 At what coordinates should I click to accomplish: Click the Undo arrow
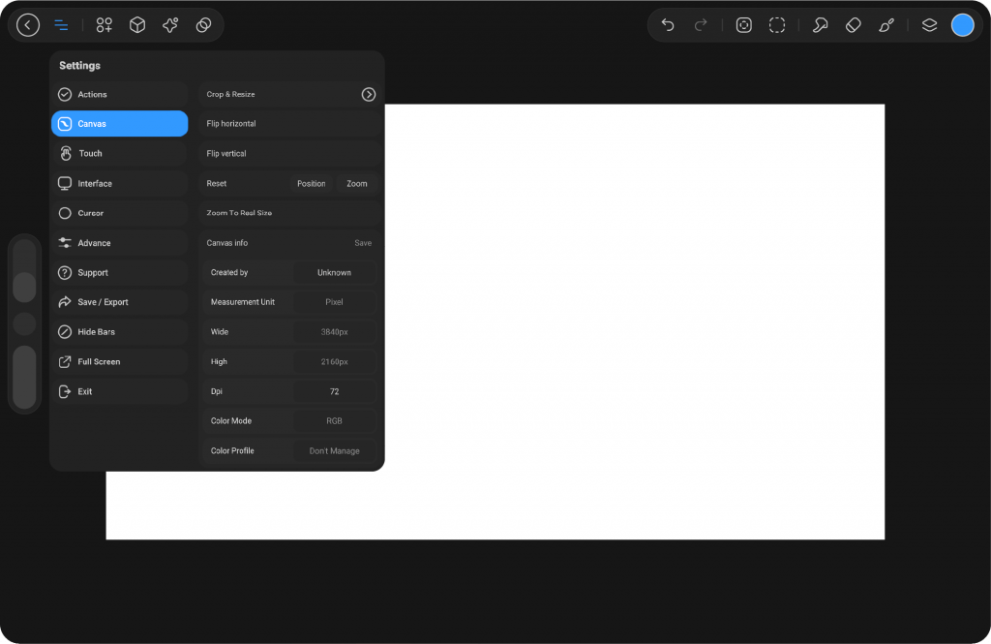tap(668, 25)
